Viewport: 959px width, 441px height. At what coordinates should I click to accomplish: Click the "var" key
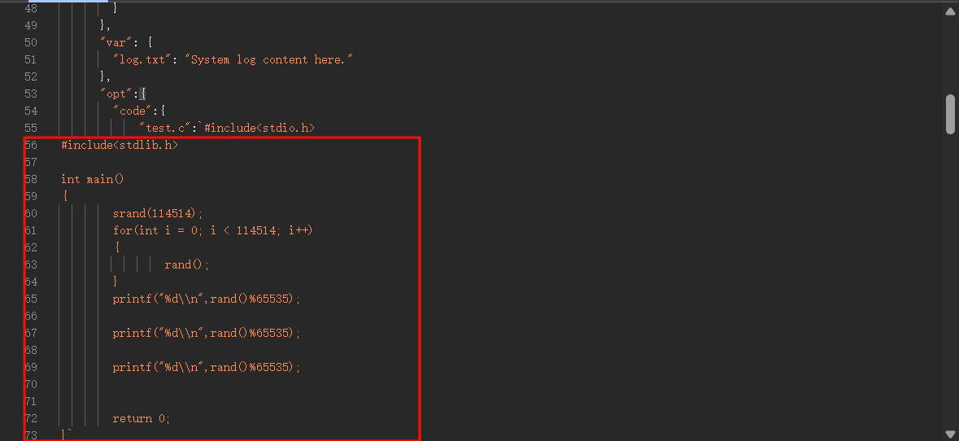tap(116, 42)
